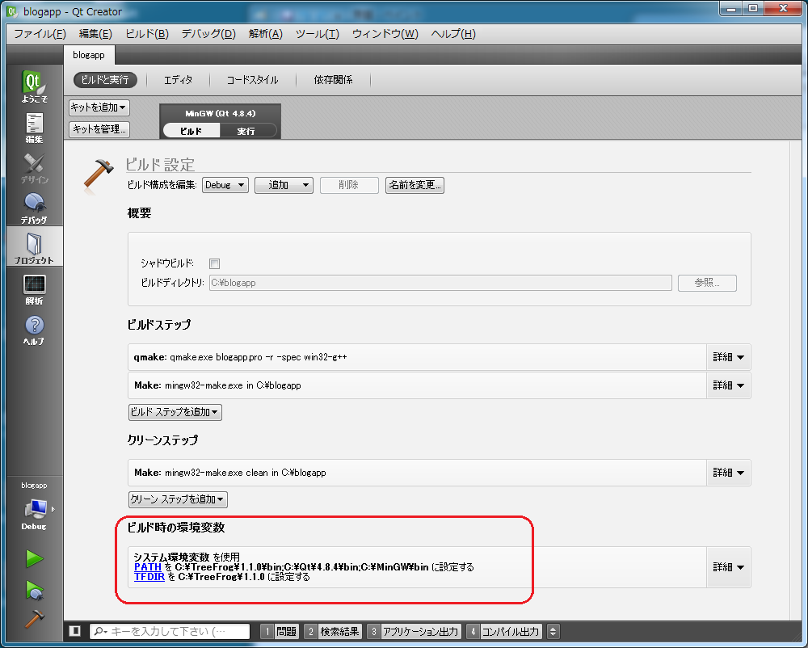Click the output pane selector arrows
The image size is (808, 648).
click(x=553, y=631)
